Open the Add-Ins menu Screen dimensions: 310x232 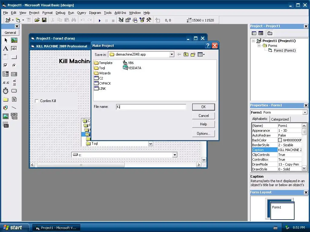point(120,13)
